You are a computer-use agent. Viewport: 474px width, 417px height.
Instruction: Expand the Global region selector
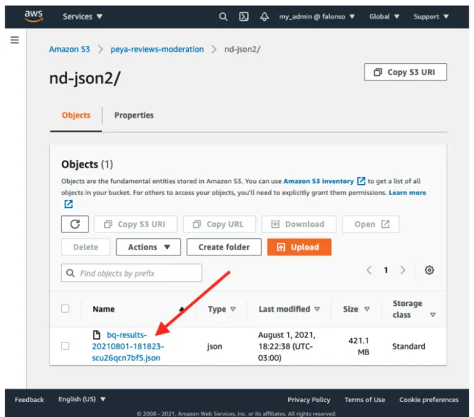tap(384, 16)
